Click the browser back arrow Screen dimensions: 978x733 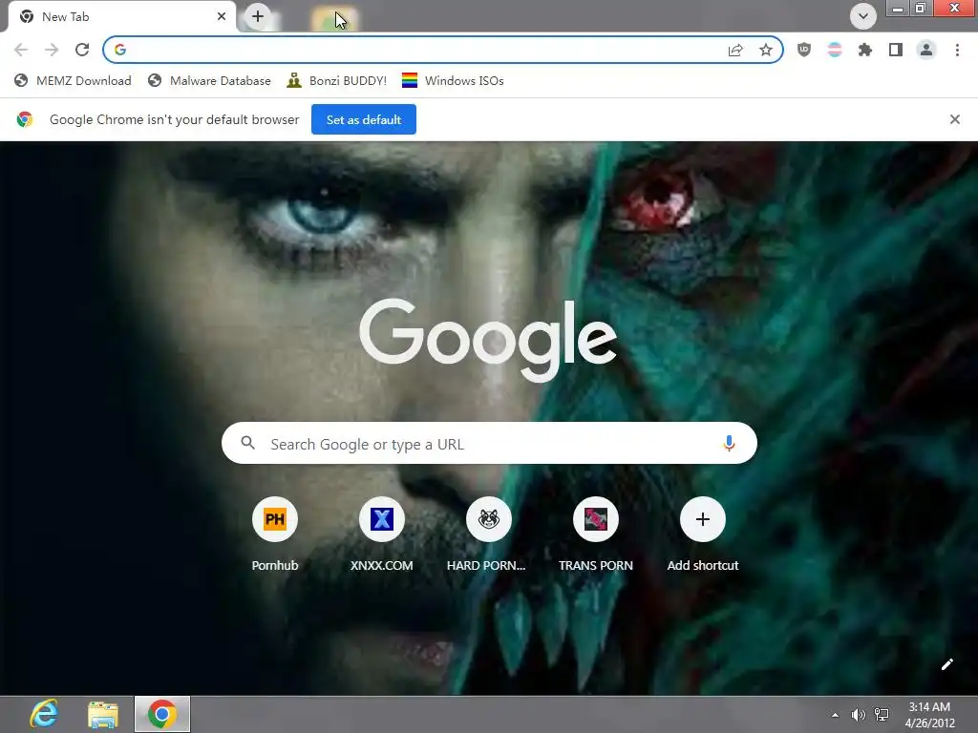pyautogui.click(x=21, y=50)
